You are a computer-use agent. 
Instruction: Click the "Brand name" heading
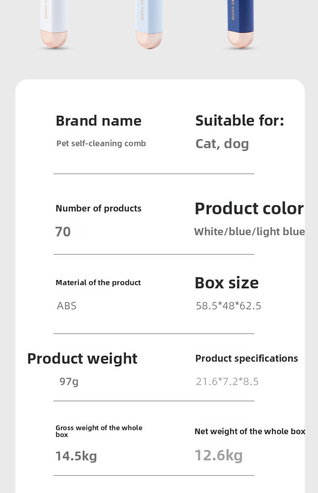tap(99, 121)
